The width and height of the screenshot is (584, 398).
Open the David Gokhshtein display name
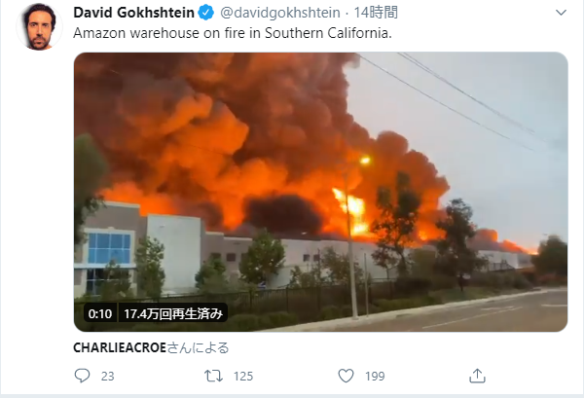(x=133, y=13)
